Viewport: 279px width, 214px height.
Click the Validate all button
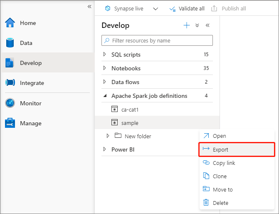187,8
